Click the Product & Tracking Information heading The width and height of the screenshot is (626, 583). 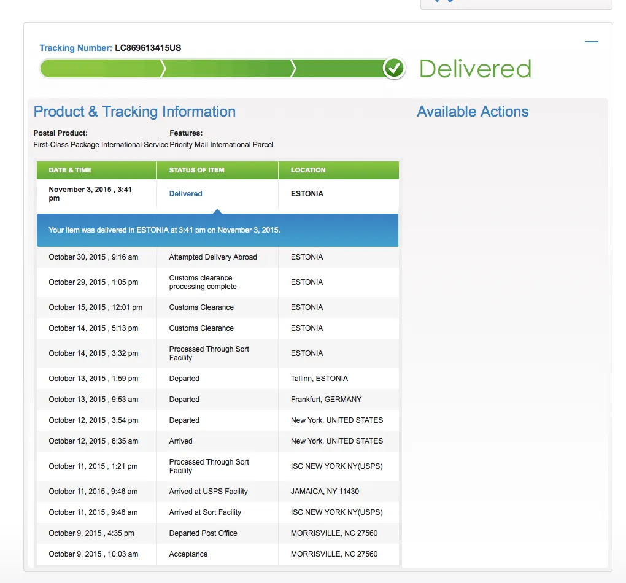[134, 112]
